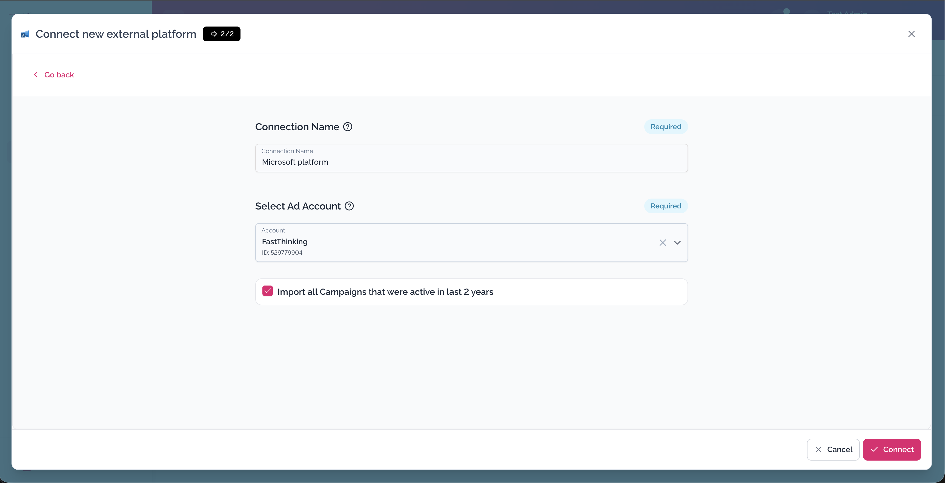Uncheck Import all Campaigns checkbox

click(x=267, y=291)
